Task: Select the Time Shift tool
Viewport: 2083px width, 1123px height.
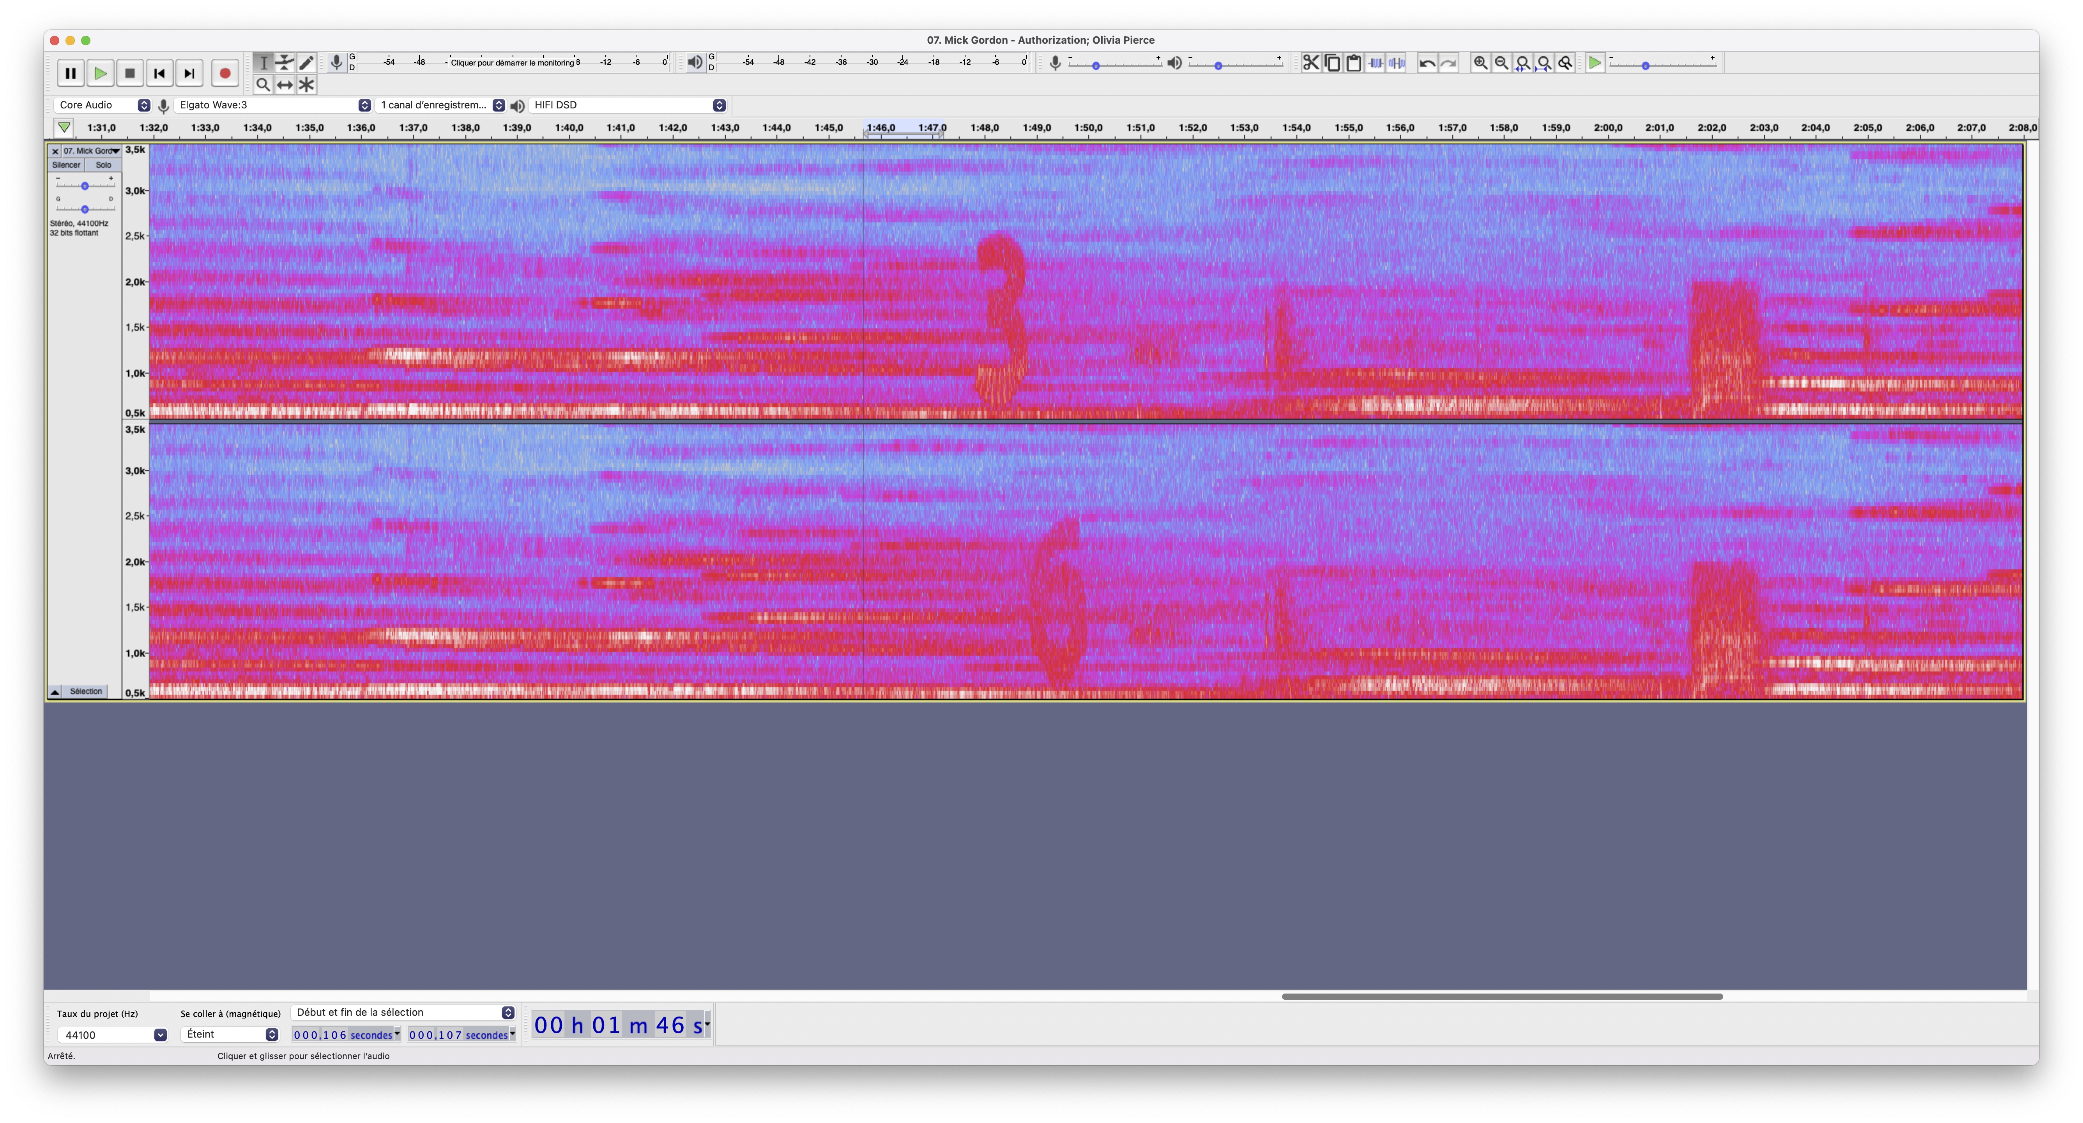Action: coord(285,84)
